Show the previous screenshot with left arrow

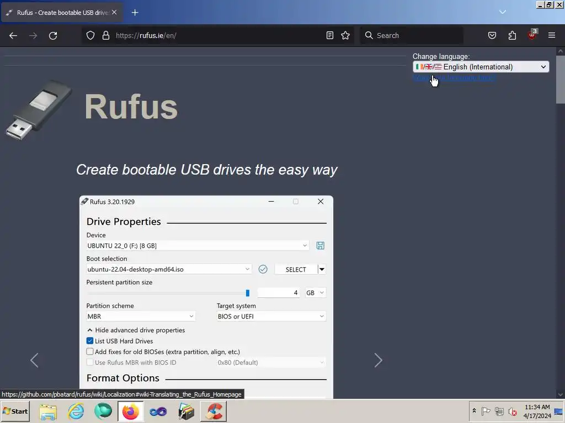[x=34, y=360]
